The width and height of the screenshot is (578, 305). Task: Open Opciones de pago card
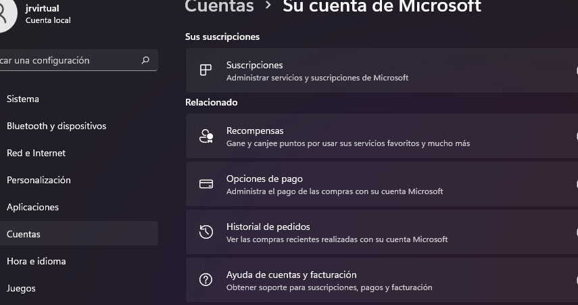(382, 184)
